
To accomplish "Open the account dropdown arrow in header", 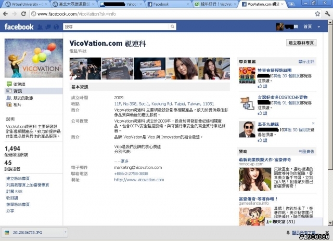I will tap(319, 27).
